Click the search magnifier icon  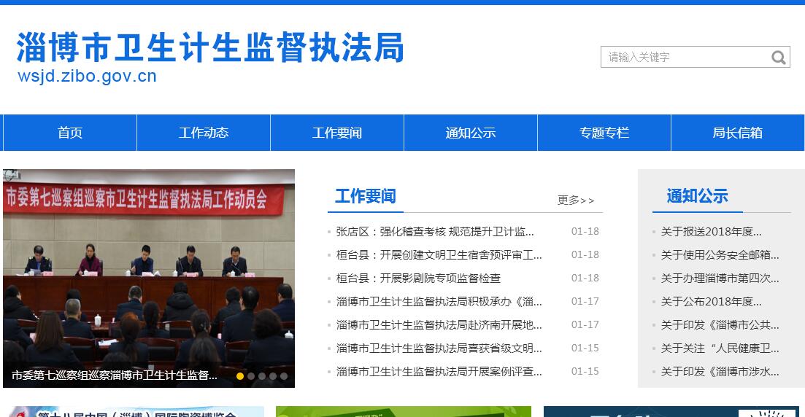[x=779, y=58]
